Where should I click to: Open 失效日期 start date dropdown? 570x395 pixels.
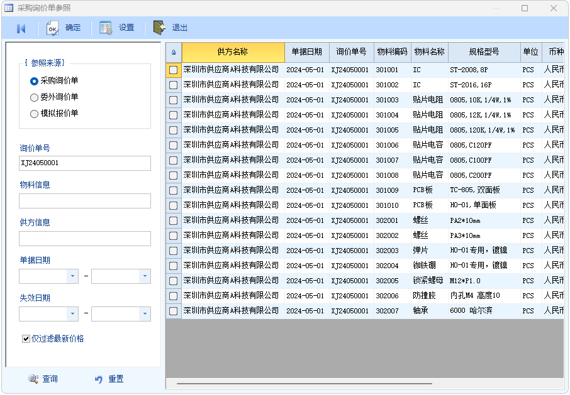coord(73,314)
